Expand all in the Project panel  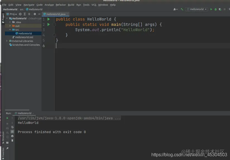click(25, 14)
